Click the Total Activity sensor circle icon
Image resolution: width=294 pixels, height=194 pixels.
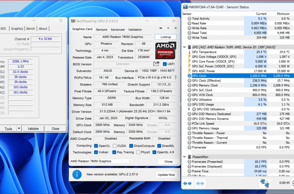pos(189,18)
